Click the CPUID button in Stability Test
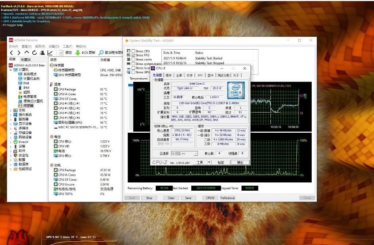Screen dimensions: 374x245 point(210,198)
